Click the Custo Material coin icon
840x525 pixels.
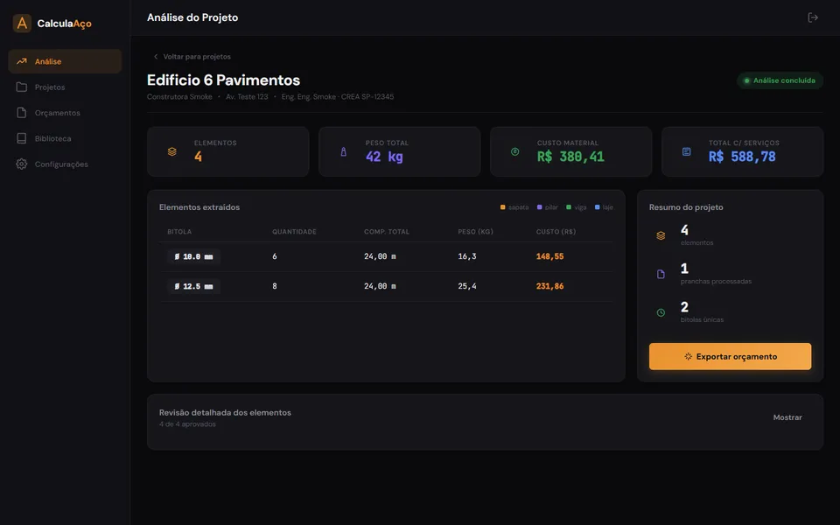coord(514,151)
